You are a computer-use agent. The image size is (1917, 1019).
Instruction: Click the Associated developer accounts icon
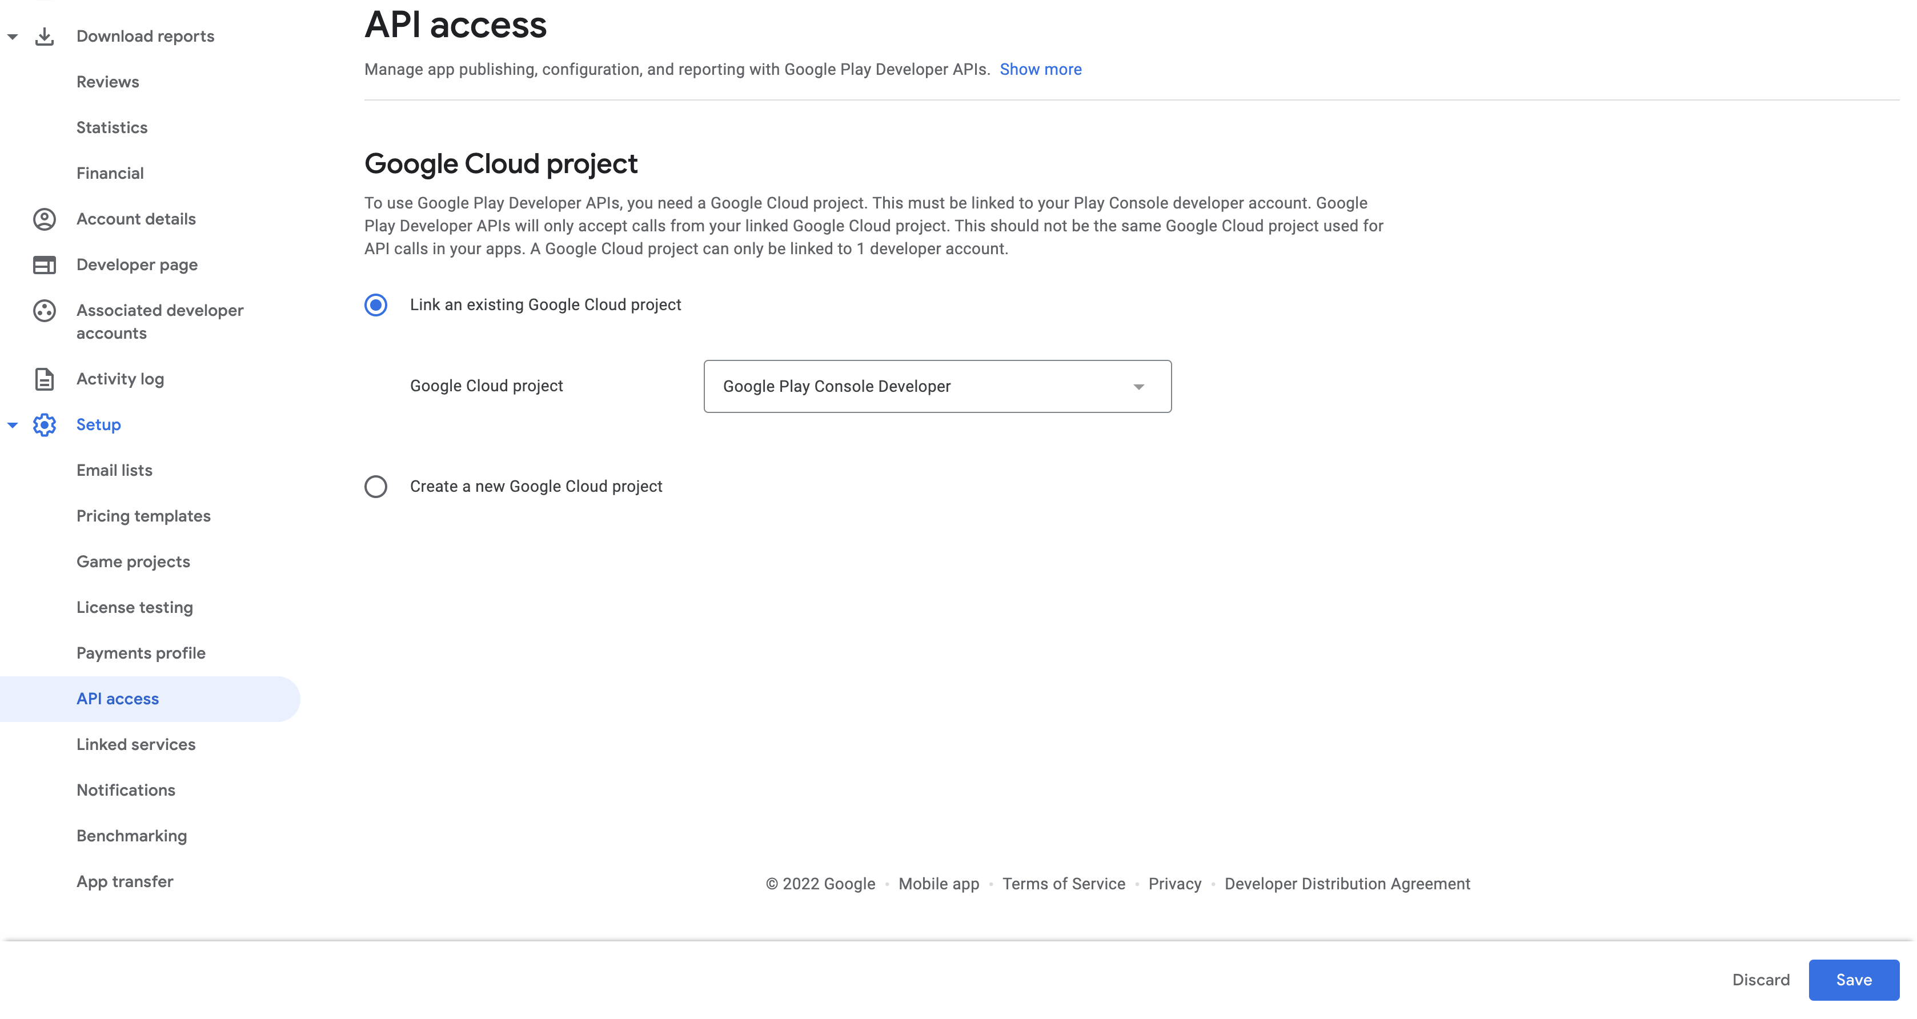45,310
